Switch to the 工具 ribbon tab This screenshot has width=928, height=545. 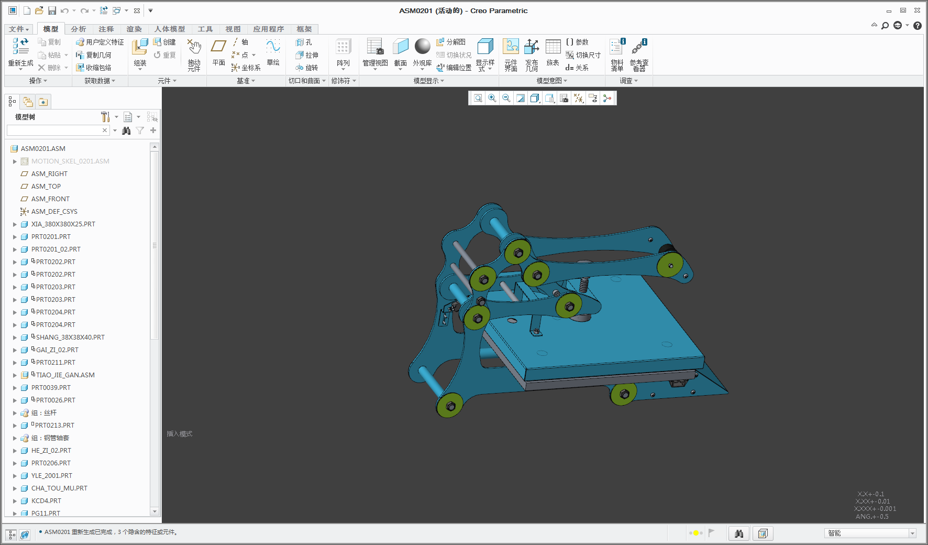(x=205, y=29)
